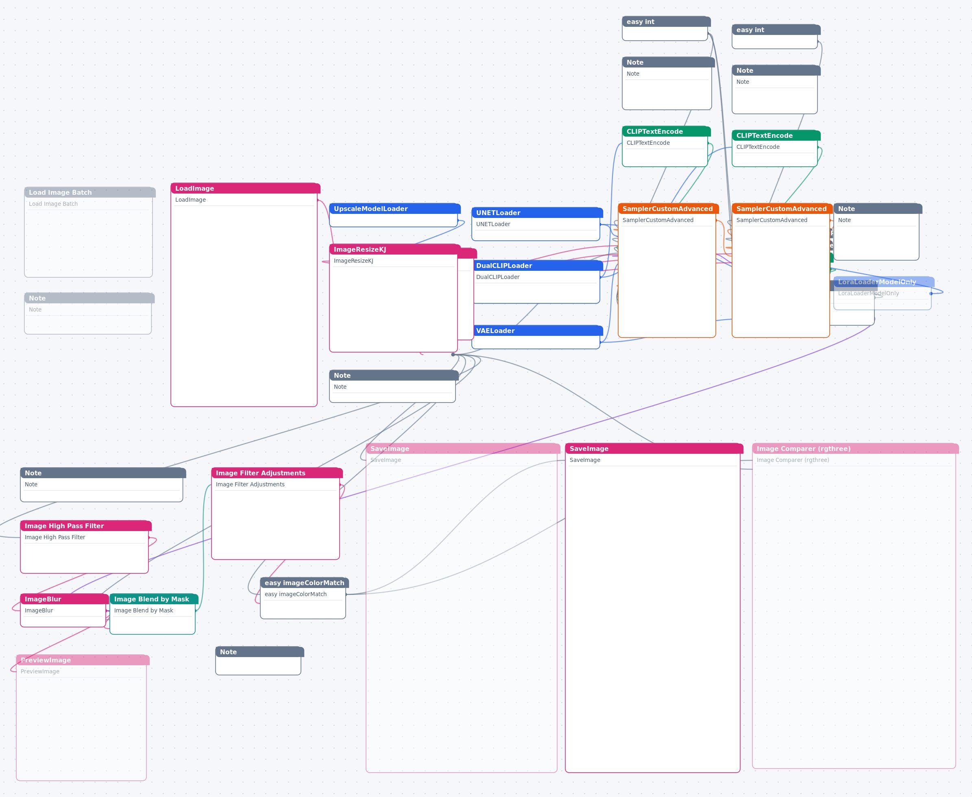Click the VAELoader node header
972x797 pixels.
click(x=537, y=331)
